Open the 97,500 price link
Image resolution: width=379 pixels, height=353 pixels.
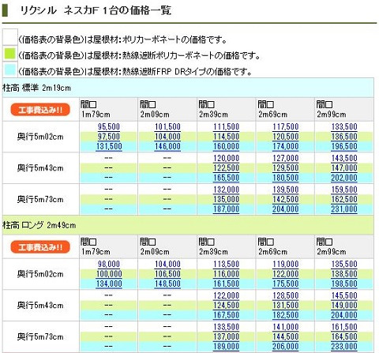(109, 137)
